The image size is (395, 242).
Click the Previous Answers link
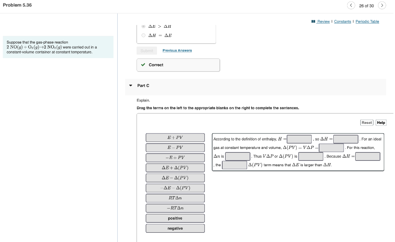[x=177, y=50]
